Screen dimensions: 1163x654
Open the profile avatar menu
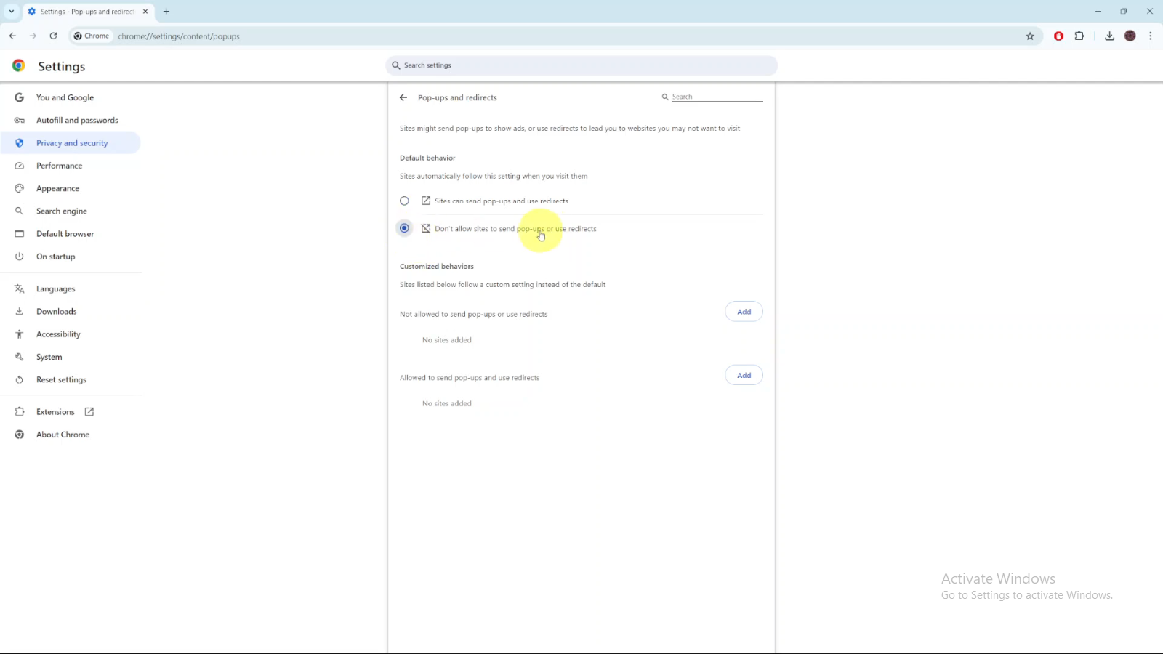1130,36
